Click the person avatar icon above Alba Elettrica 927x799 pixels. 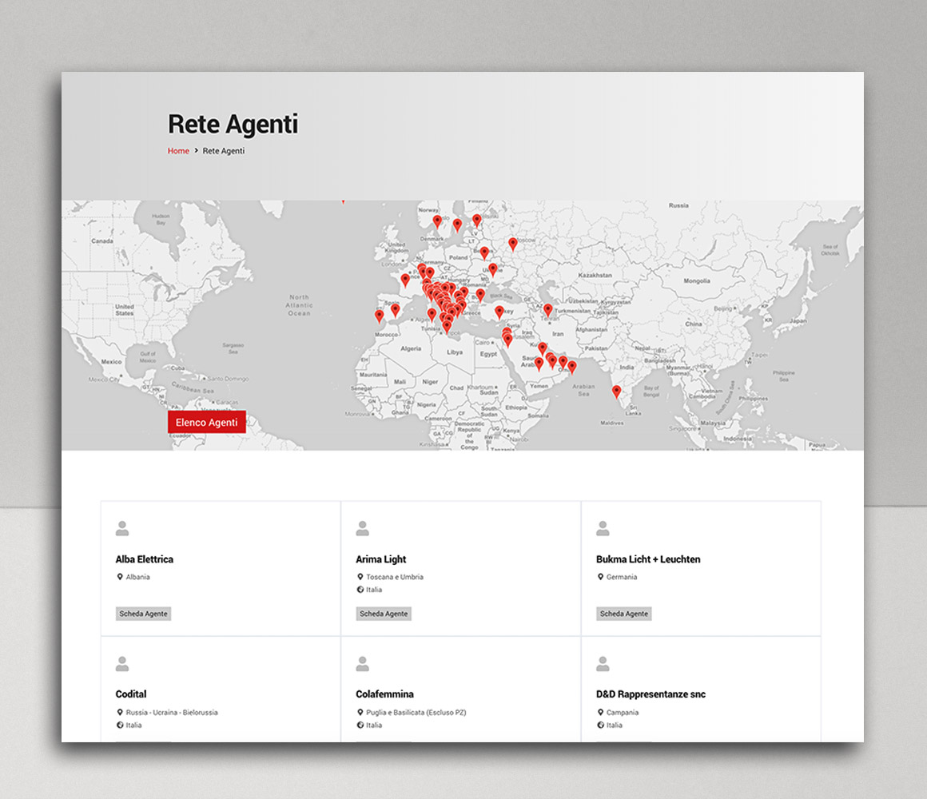click(x=121, y=528)
